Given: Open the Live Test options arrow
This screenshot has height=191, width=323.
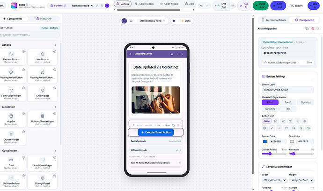Looking at the screenshot, I should click(x=232, y=6).
